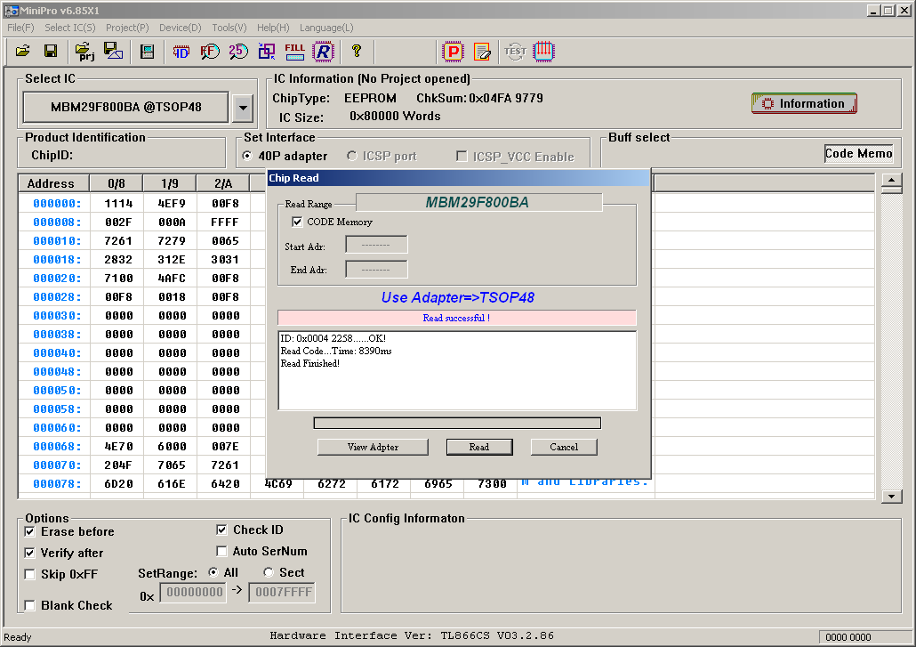
Task: Click the open file folder icon
Action: 23,52
